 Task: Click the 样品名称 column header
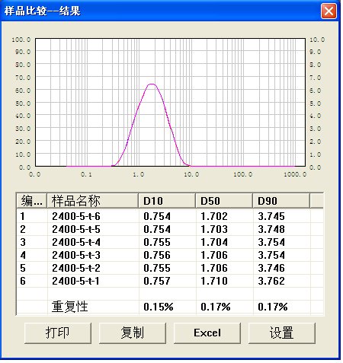click(x=93, y=201)
